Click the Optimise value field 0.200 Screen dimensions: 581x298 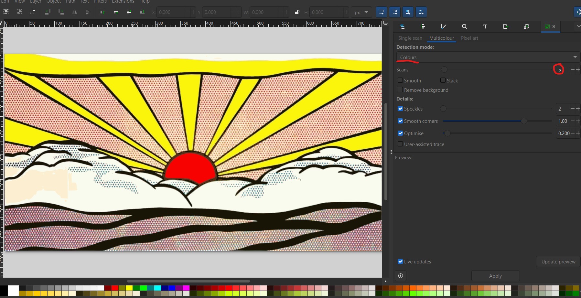tap(564, 133)
